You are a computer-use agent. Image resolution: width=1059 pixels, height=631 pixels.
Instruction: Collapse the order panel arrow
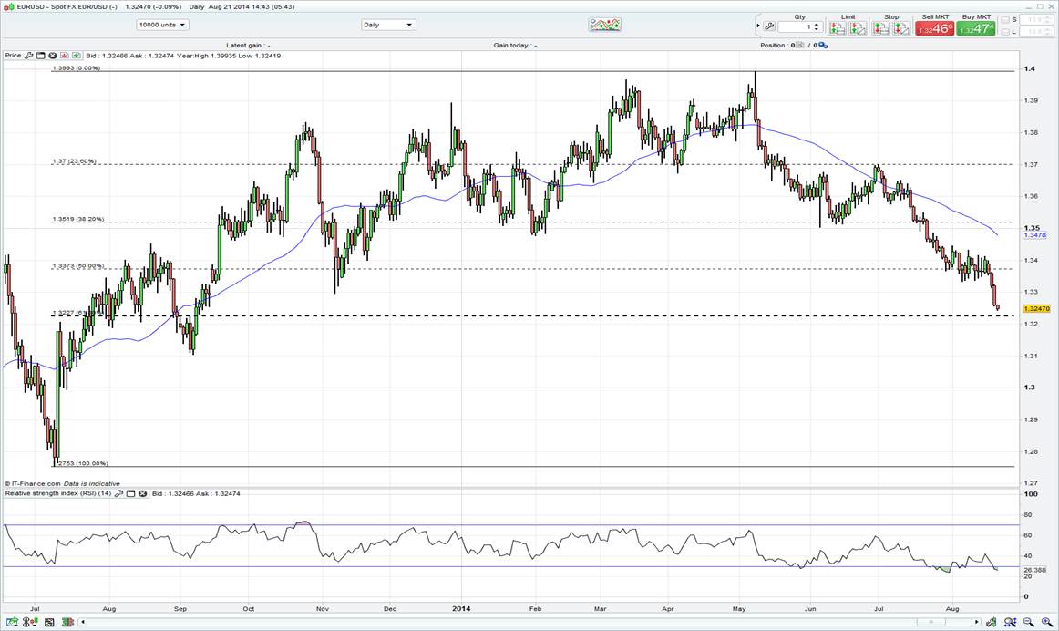coord(759,27)
